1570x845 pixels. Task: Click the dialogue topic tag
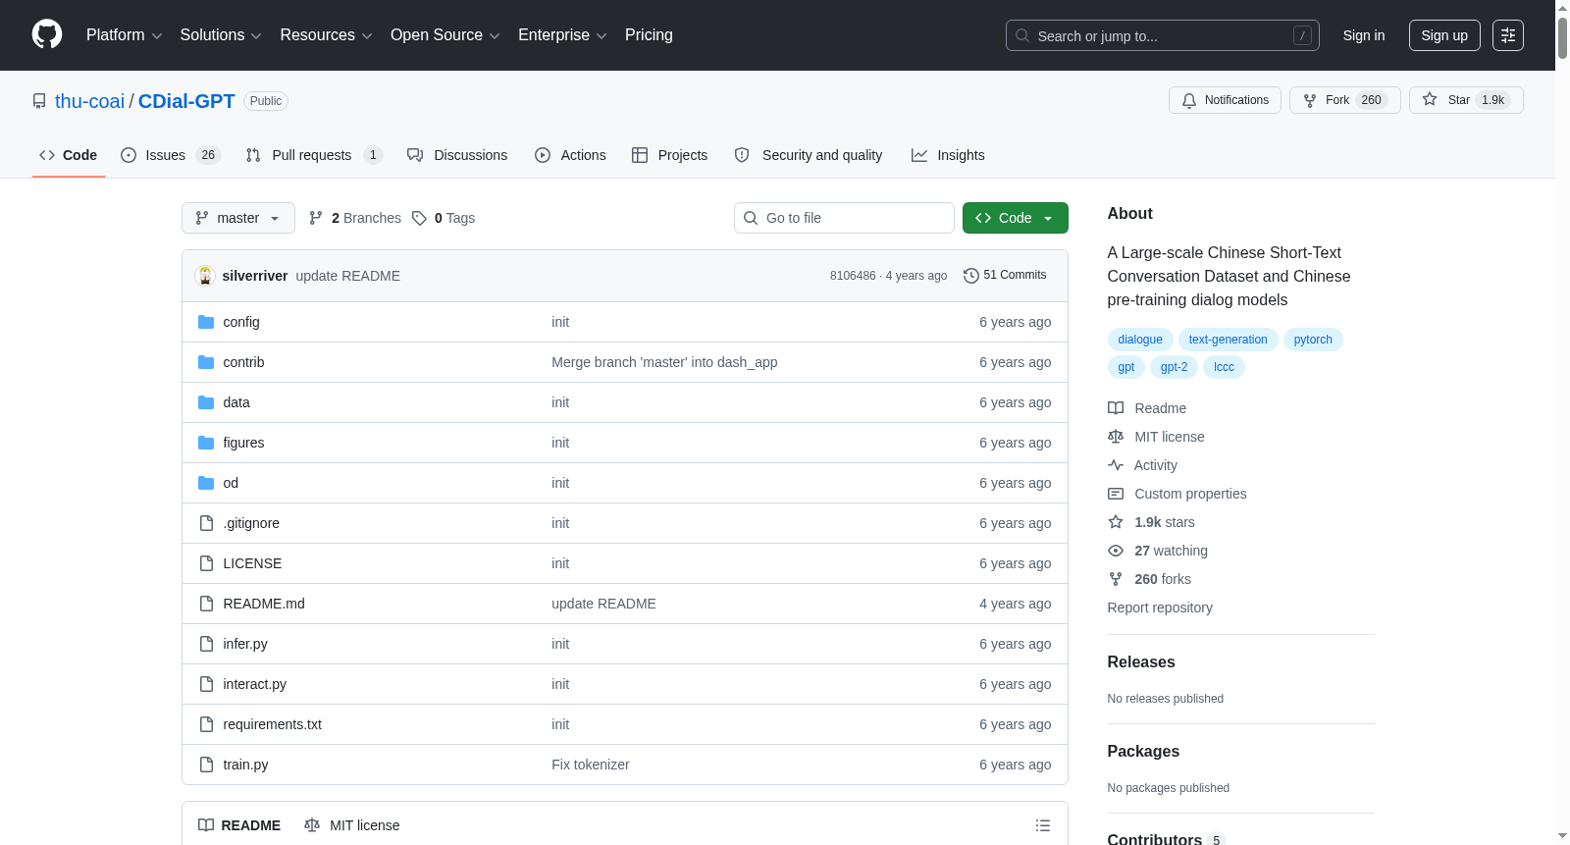click(1140, 340)
